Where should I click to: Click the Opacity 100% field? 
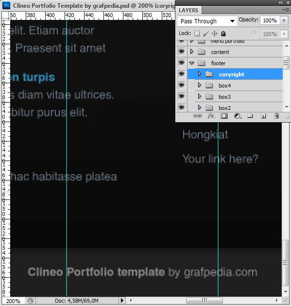coord(270,20)
